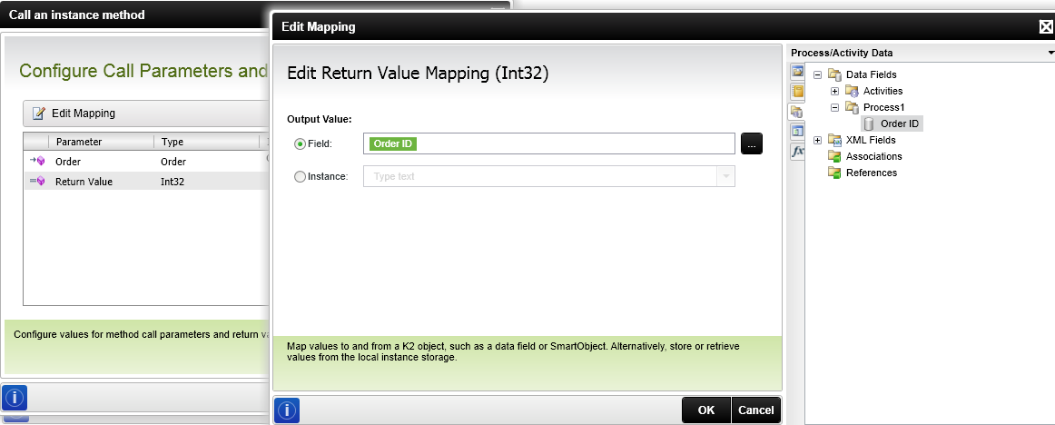Open the first side tab above the notebook icon

797,71
